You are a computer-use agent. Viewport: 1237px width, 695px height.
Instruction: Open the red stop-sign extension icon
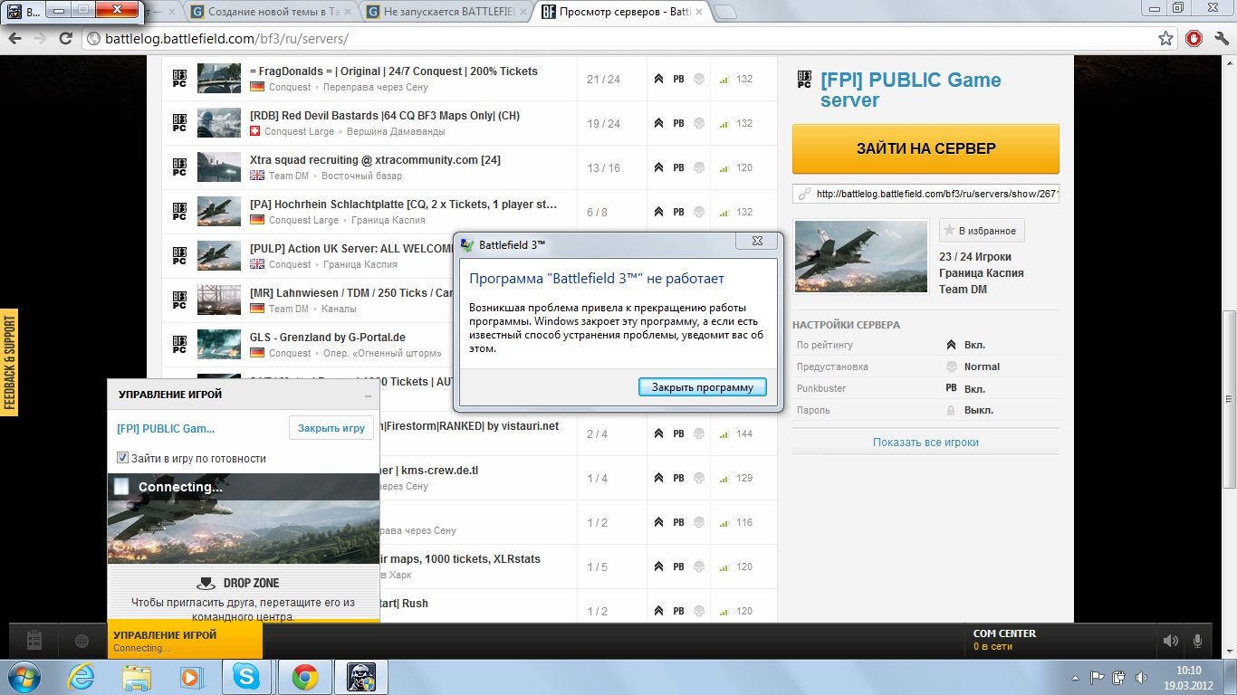tap(1194, 39)
